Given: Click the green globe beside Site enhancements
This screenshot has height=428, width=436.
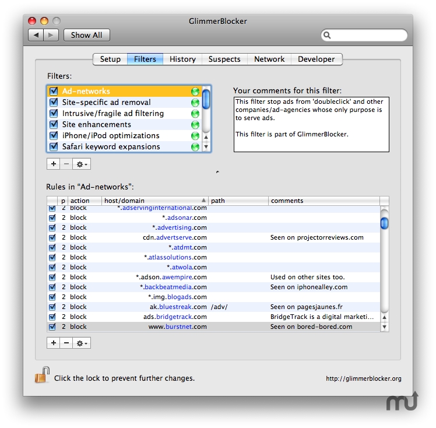Looking at the screenshot, I should pos(195,125).
